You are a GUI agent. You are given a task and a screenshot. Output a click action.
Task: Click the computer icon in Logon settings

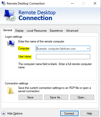click(11, 44)
